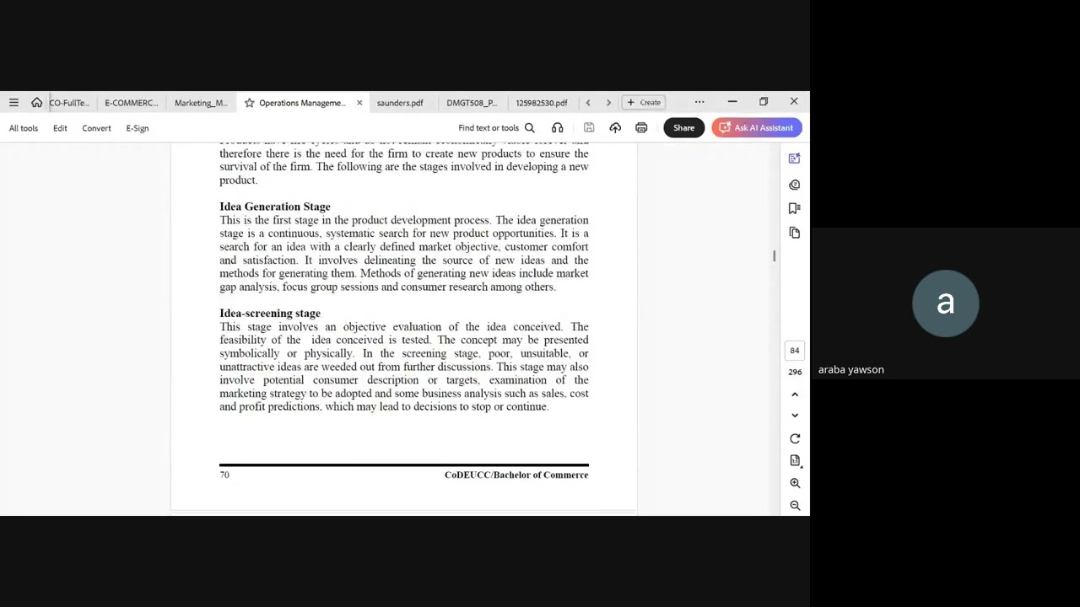
Task: Open the hamburger menu icon
Action: (x=13, y=103)
